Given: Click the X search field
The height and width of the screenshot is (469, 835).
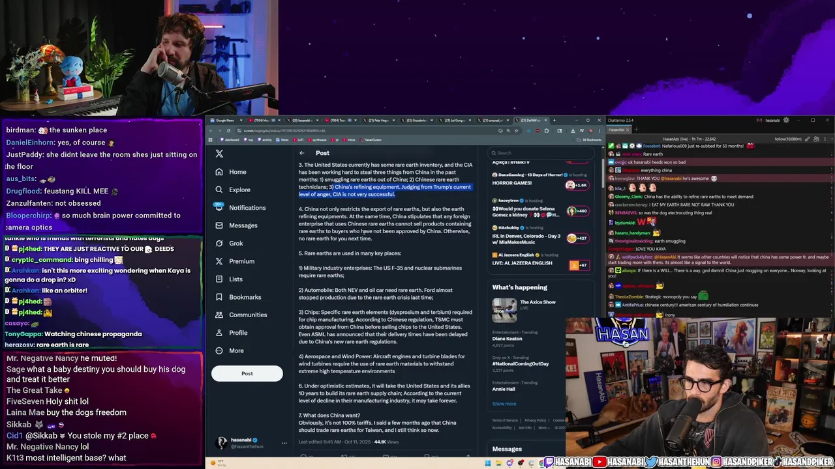Looking at the screenshot, I should [x=541, y=153].
